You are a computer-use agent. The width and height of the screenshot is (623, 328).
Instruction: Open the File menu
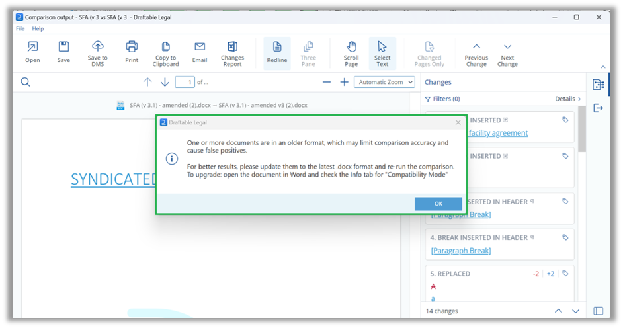click(21, 28)
